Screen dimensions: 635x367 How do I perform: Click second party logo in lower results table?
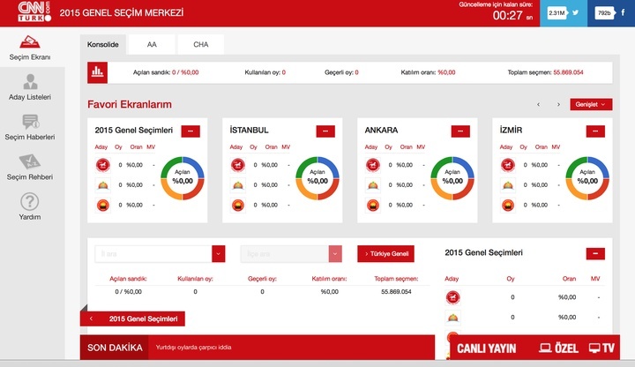click(x=452, y=318)
